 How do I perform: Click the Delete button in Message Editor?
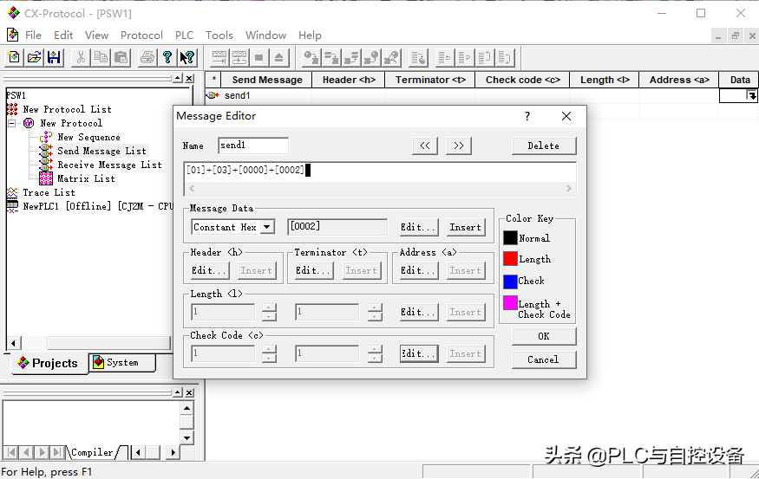[x=543, y=146]
